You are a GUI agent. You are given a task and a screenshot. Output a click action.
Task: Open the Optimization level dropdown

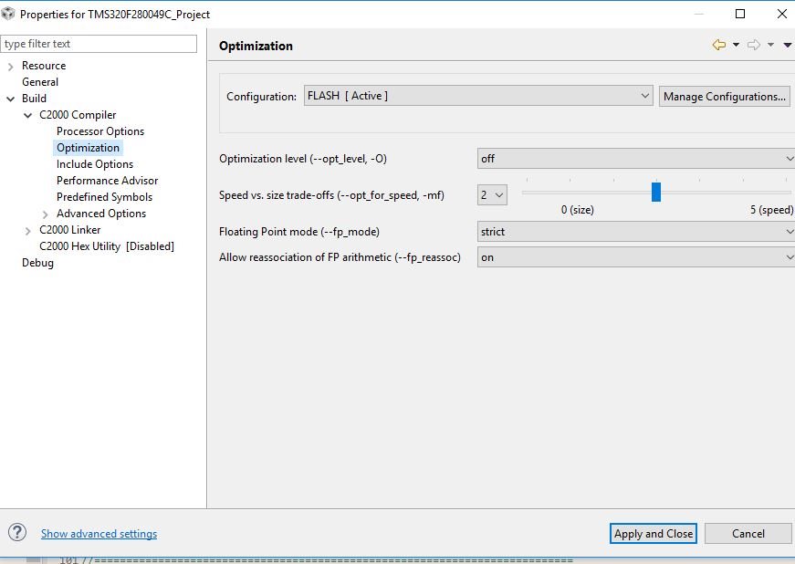(x=636, y=159)
